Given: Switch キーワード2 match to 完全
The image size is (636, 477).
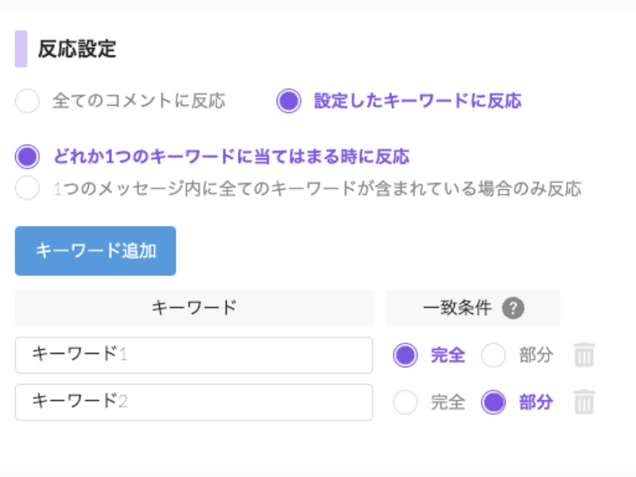Looking at the screenshot, I should click(405, 402).
